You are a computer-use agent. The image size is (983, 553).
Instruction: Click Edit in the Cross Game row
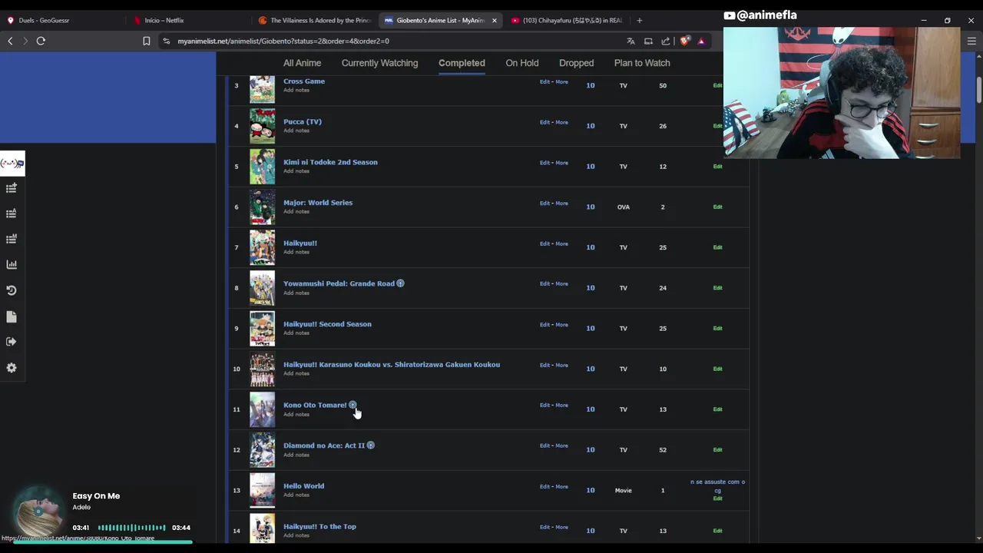pyautogui.click(x=544, y=81)
